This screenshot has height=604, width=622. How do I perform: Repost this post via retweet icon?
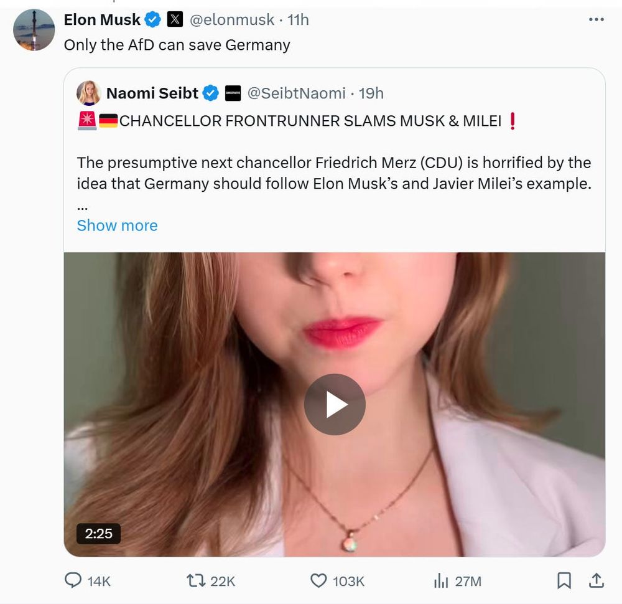pyautogui.click(x=195, y=581)
